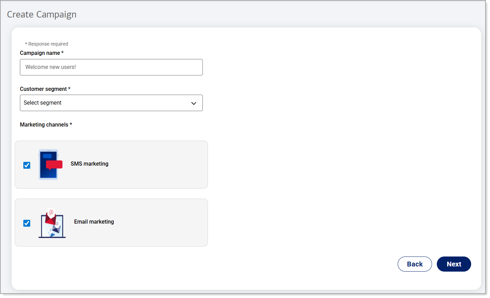The image size is (490, 298).
Task: Click the SMS marketing label text
Action: [x=90, y=164]
